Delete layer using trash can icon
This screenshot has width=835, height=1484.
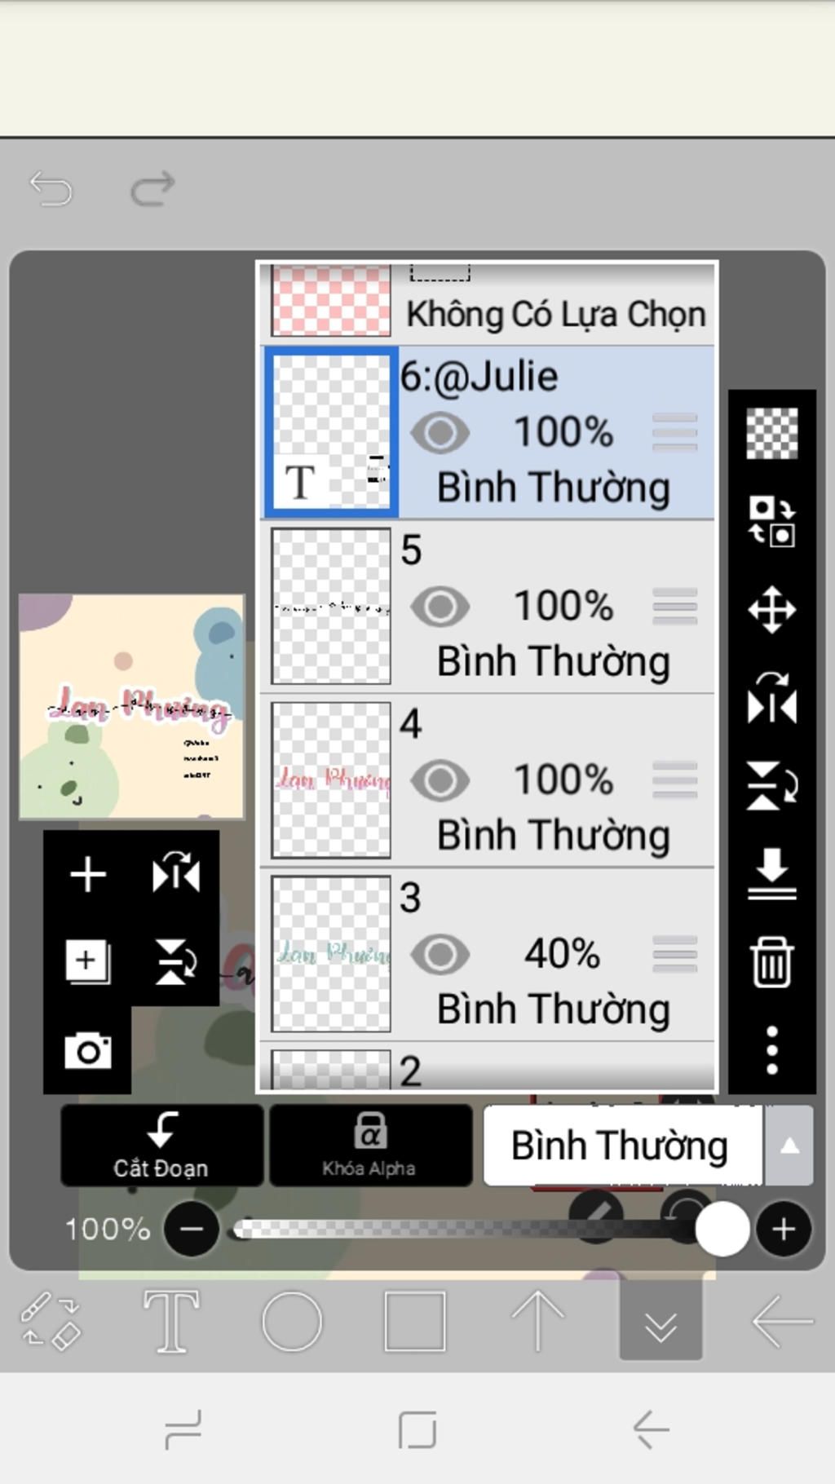[x=771, y=962]
